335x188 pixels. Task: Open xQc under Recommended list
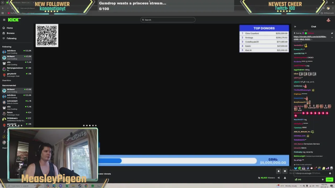pyautogui.click(x=17, y=108)
